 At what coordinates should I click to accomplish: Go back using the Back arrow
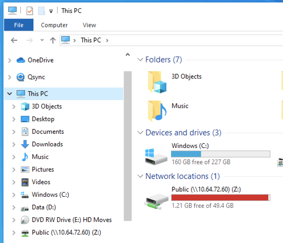(14, 40)
